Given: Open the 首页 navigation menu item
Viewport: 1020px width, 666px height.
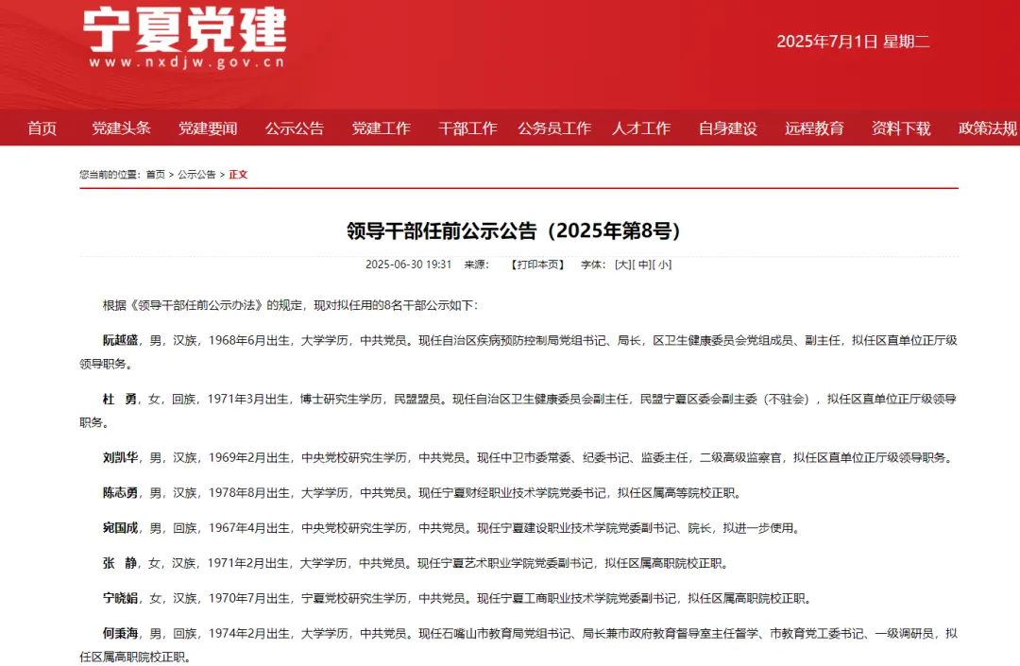Looking at the screenshot, I should [42, 128].
